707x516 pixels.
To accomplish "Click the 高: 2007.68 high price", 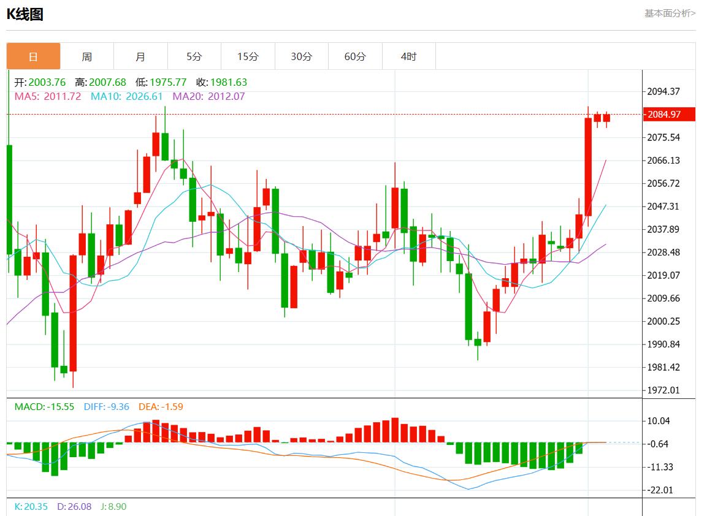I will [101, 83].
